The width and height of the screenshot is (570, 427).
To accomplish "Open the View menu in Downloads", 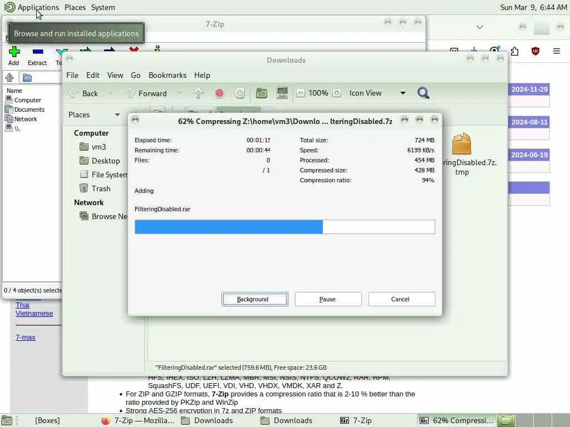I will pos(115,75).
